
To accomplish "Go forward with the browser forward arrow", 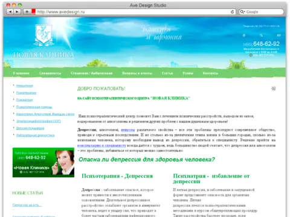I will pyautogui.click(x=17, y=11).
